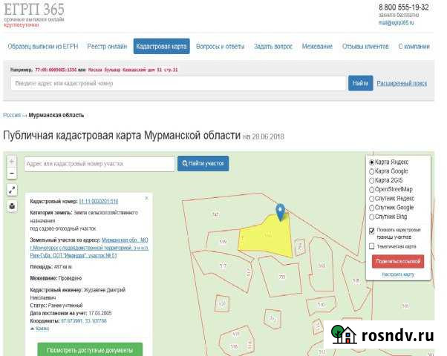Click the blue location pin marker
Screen dimensions: 447x356
coord(281,212)
